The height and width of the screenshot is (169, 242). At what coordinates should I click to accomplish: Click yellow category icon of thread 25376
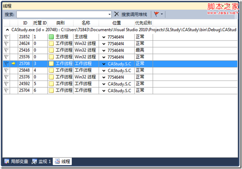[x=51, y=77]
